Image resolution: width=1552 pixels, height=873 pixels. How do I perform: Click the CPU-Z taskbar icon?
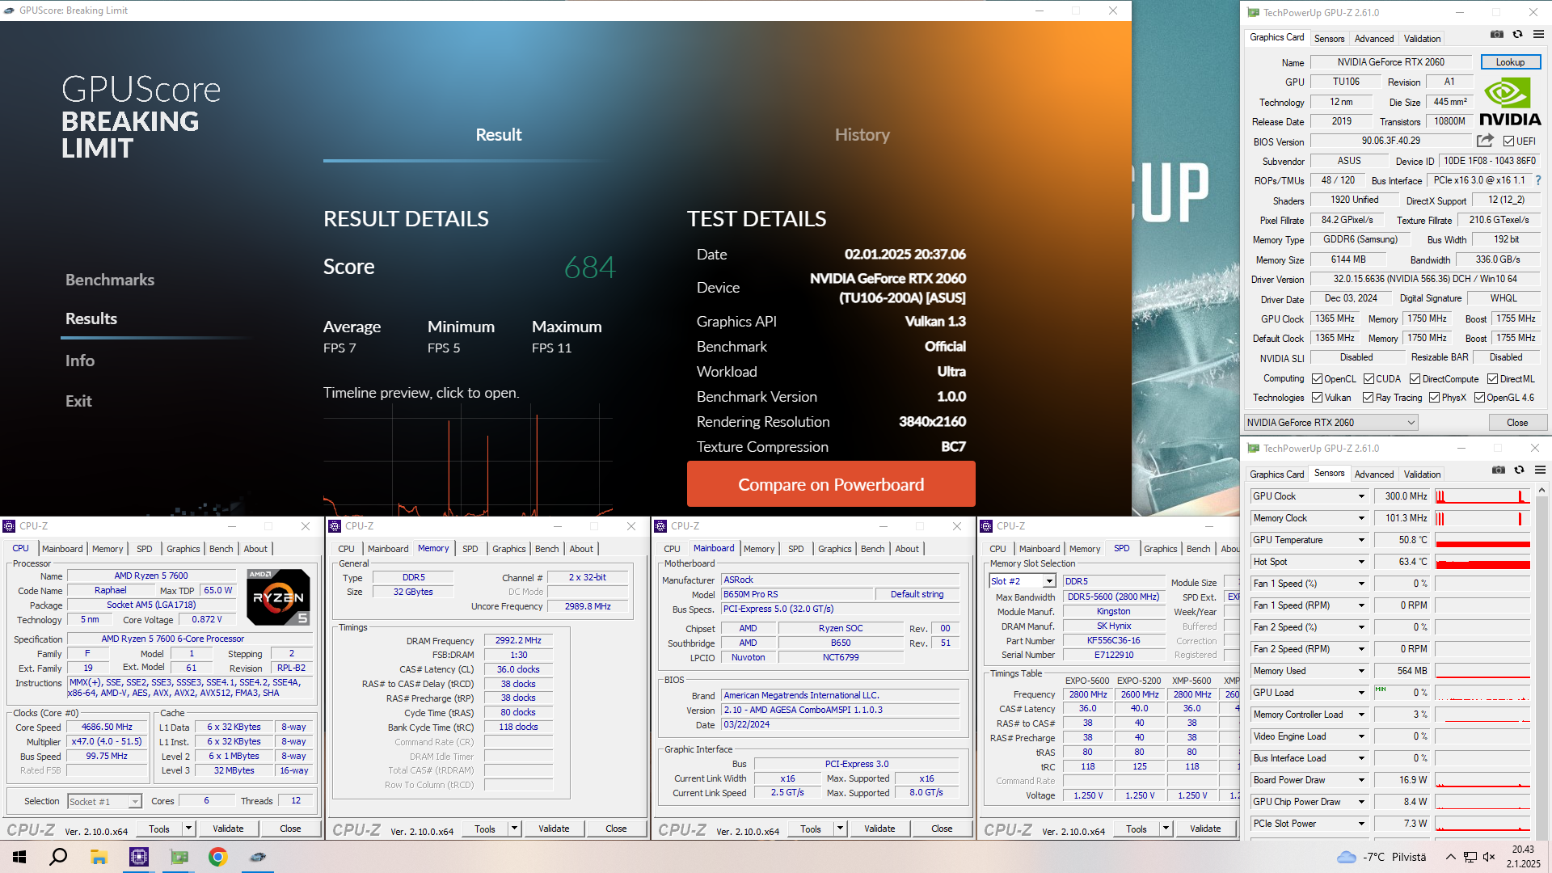tap(139, 857)
